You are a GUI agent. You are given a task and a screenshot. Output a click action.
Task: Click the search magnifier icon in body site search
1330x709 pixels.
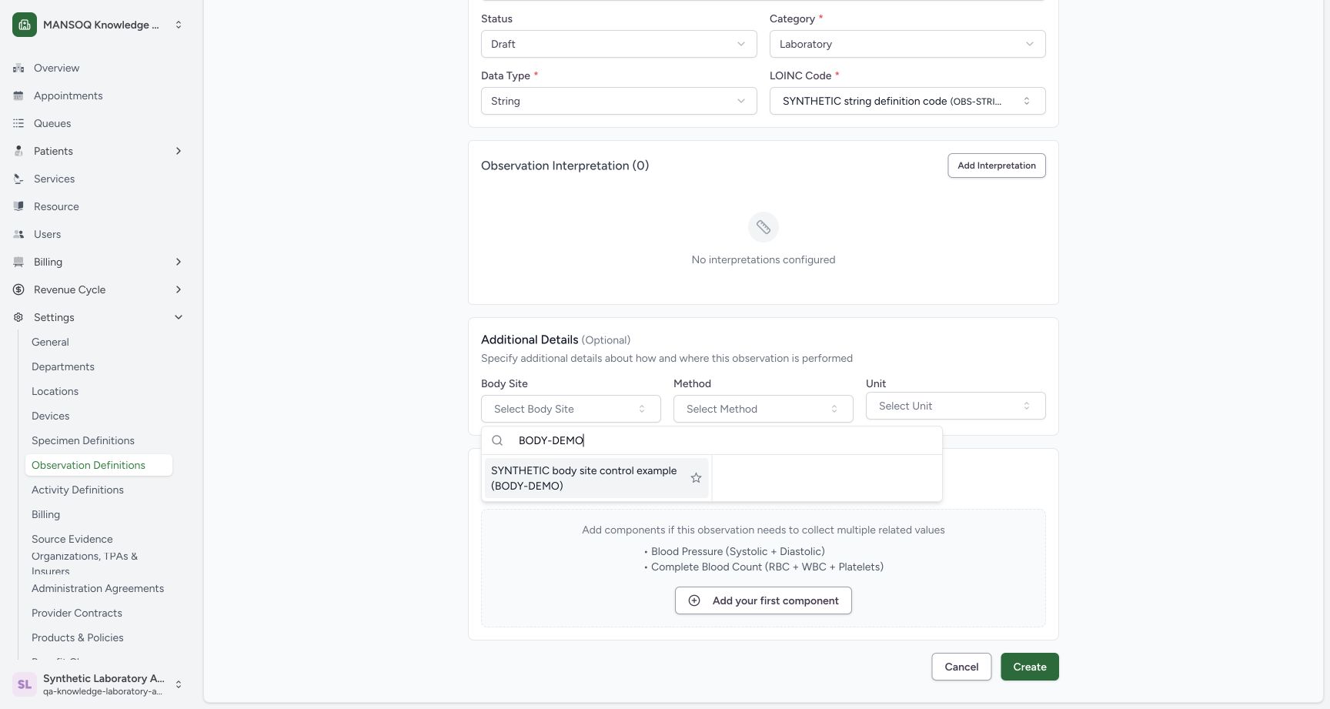[497, 440]
